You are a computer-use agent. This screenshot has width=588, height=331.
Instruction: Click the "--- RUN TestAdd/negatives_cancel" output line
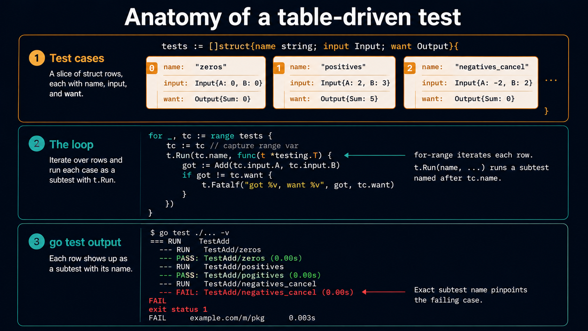tap(237, 284)
